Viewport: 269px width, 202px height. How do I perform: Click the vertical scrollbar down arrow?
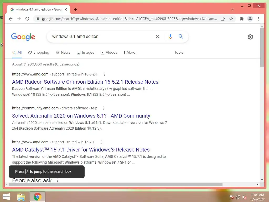point(262,180)
